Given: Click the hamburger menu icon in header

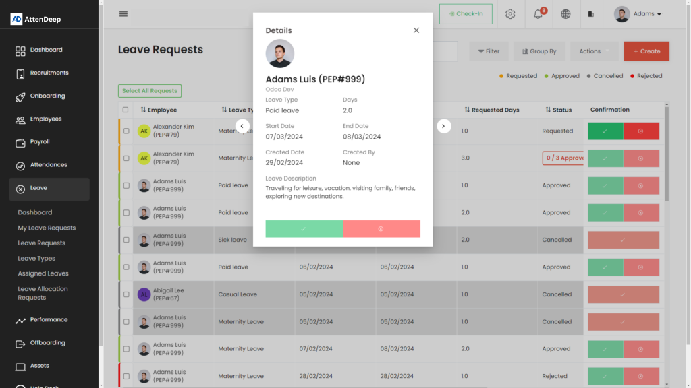Looking at the screenshot, I should pos(123,14).
